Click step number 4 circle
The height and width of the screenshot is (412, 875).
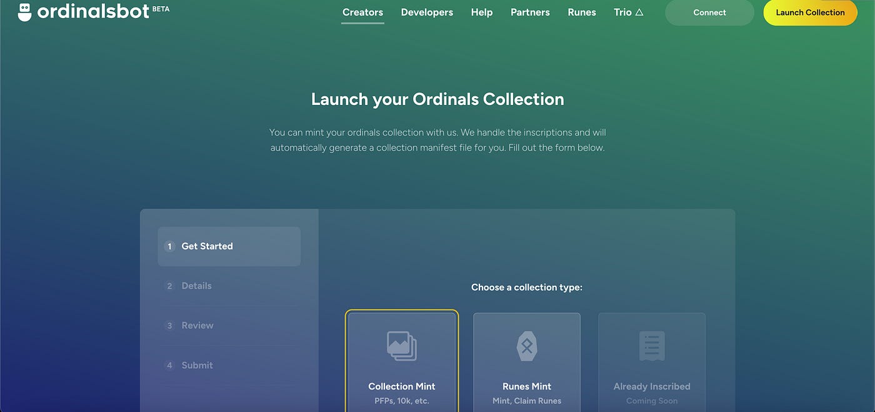pos(169,365)
